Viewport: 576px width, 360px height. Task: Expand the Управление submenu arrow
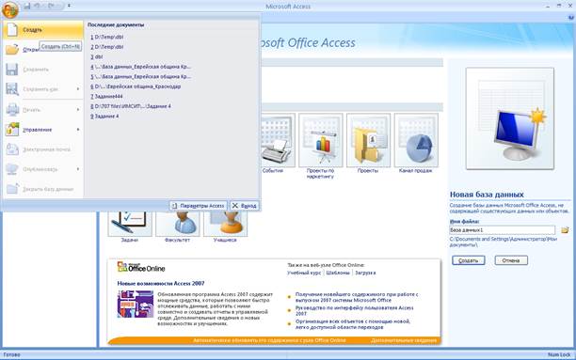click(x=78, y=130)
